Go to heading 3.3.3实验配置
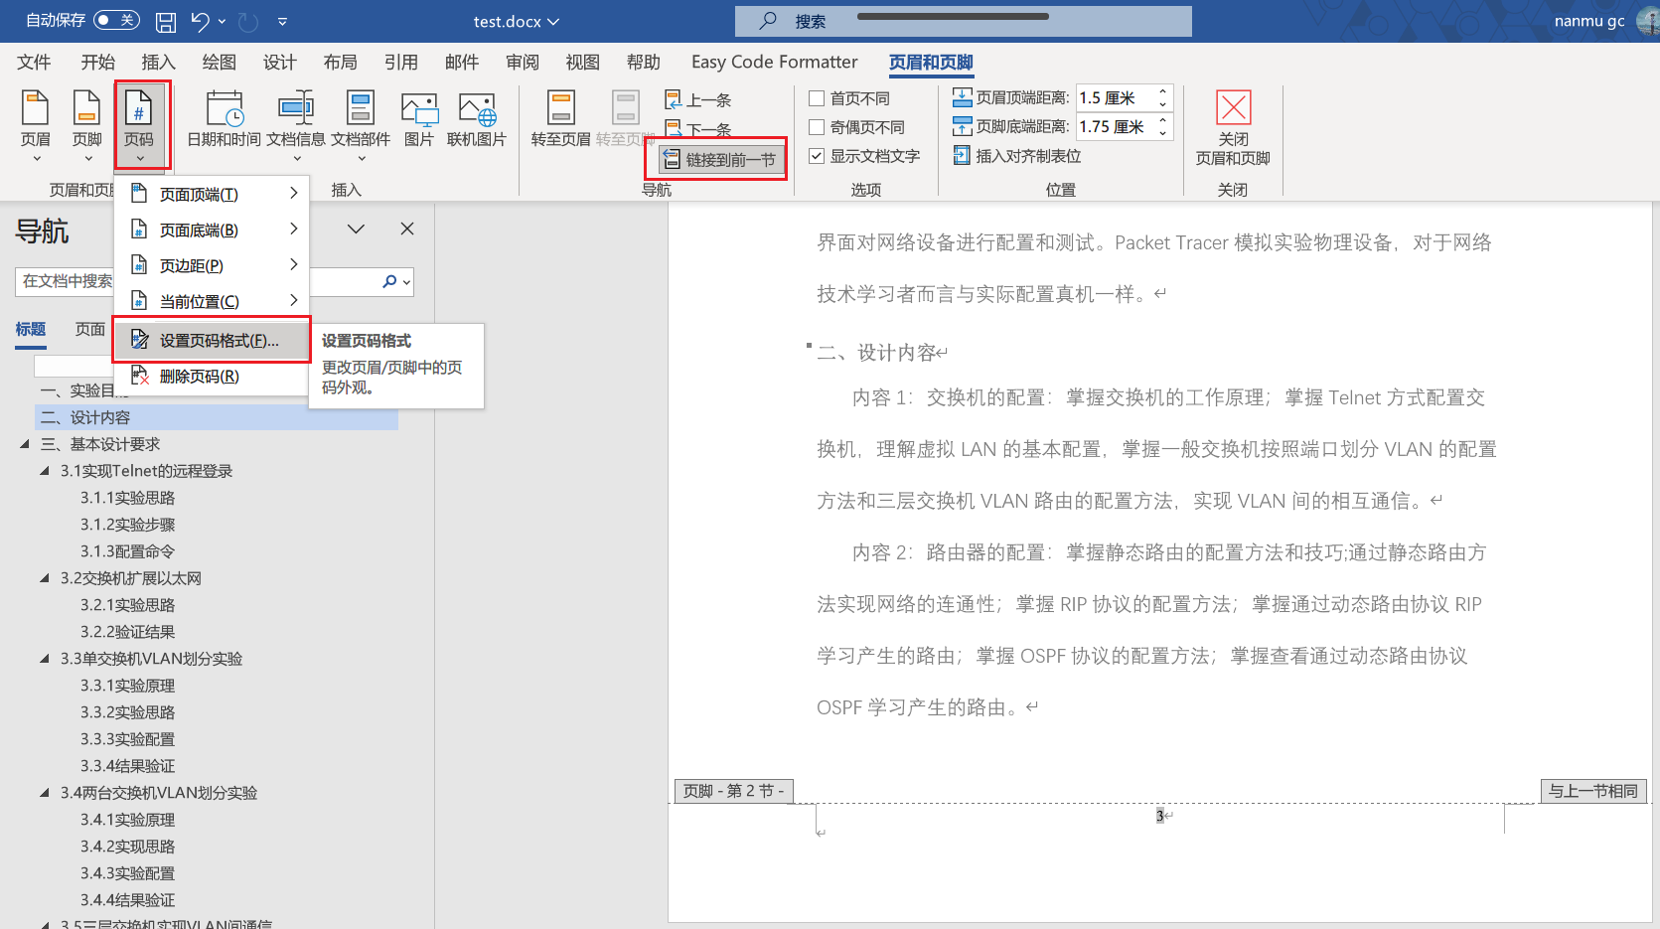1660x929 pixels. pyautogui.click(x=127, y=739)
